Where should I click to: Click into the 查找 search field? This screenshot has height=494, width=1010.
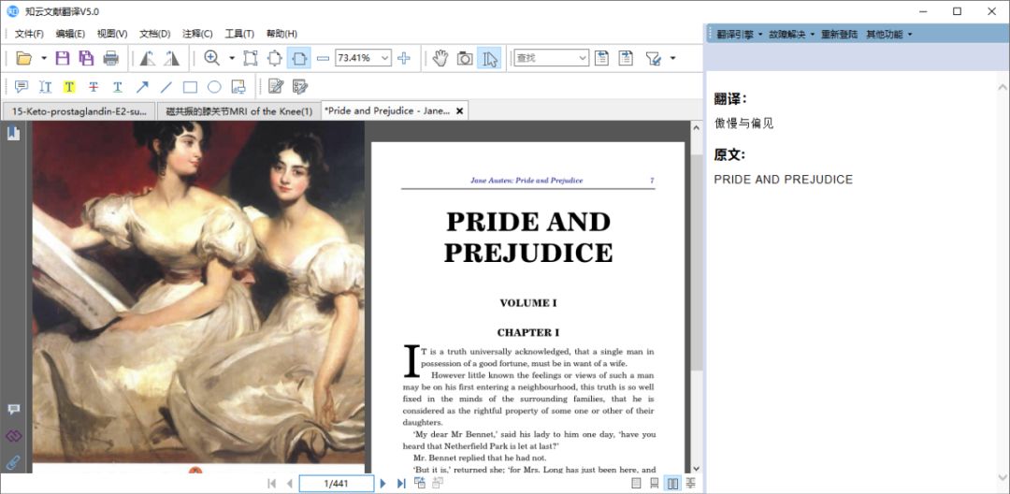point(545,59)
